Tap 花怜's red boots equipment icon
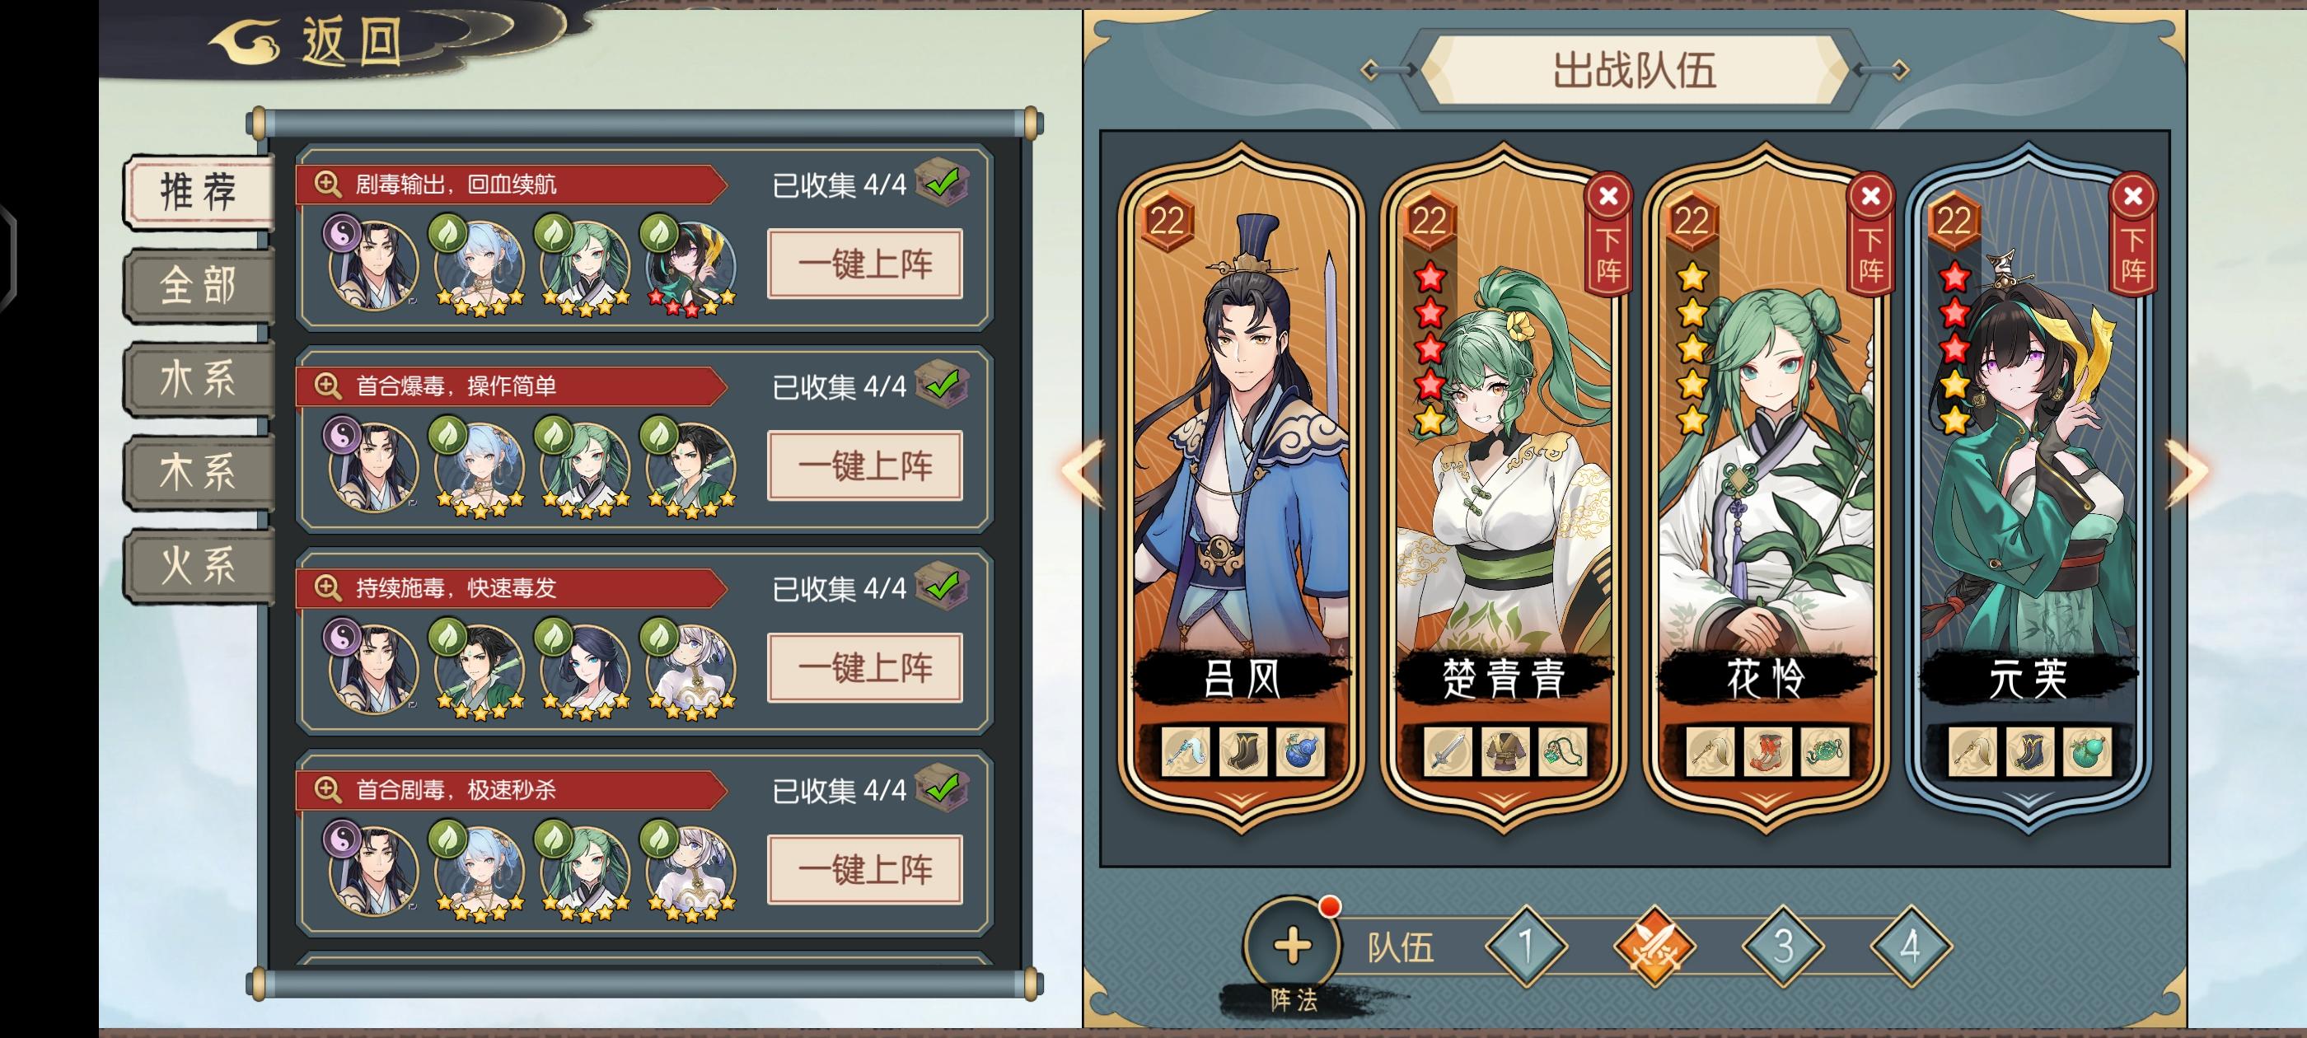This screenshot has width=2307, height=1038. (x=1766, y=750)
